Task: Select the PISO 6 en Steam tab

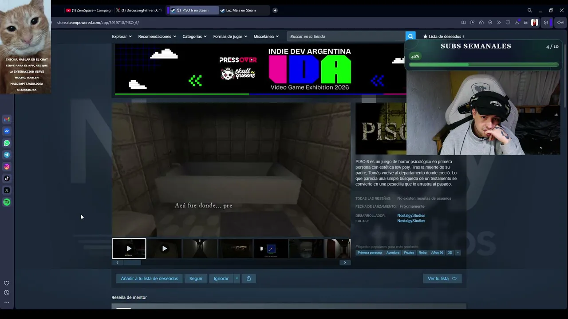Action: [194, 10]
